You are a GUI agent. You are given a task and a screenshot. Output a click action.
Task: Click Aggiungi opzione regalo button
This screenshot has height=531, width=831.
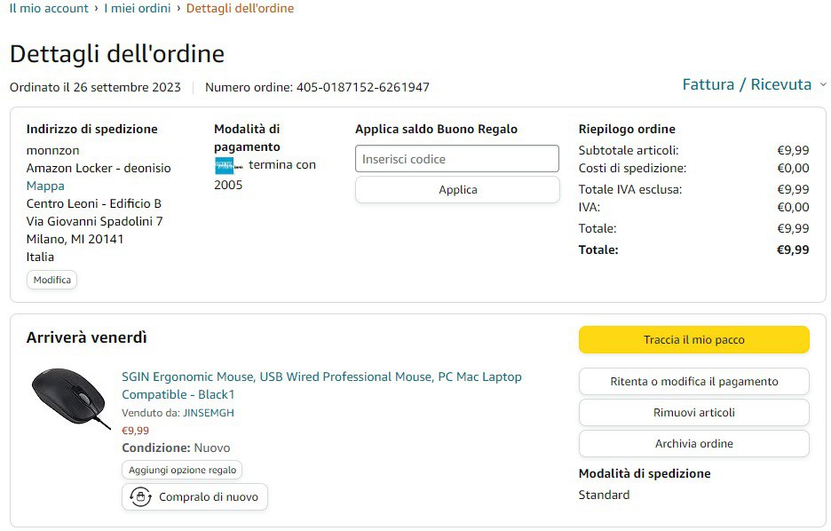click(x=182, y=470)
